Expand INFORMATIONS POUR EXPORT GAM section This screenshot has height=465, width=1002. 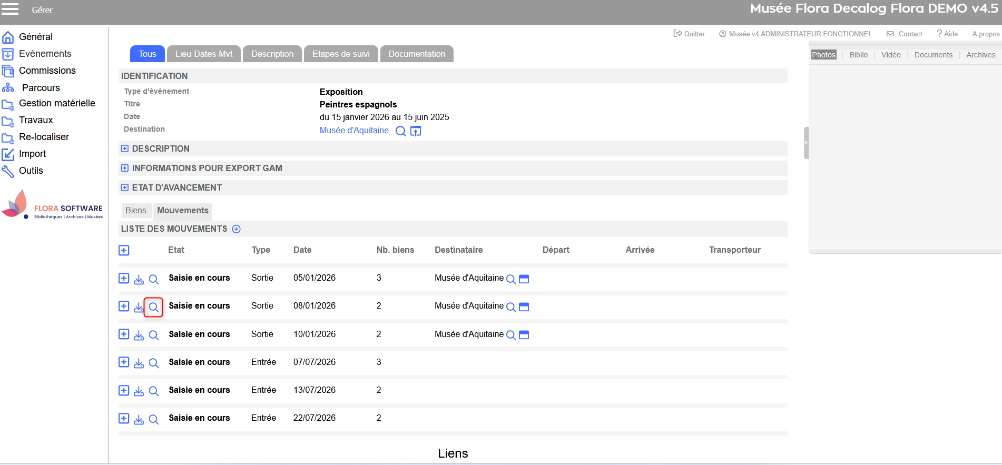tap(125, 169)
